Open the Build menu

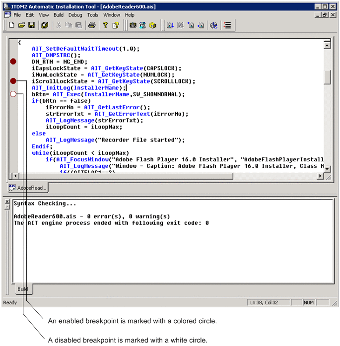point(59,15)
